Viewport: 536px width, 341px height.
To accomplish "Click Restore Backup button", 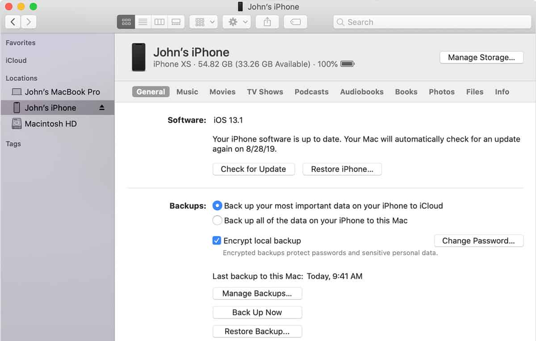I will point(257,332).
